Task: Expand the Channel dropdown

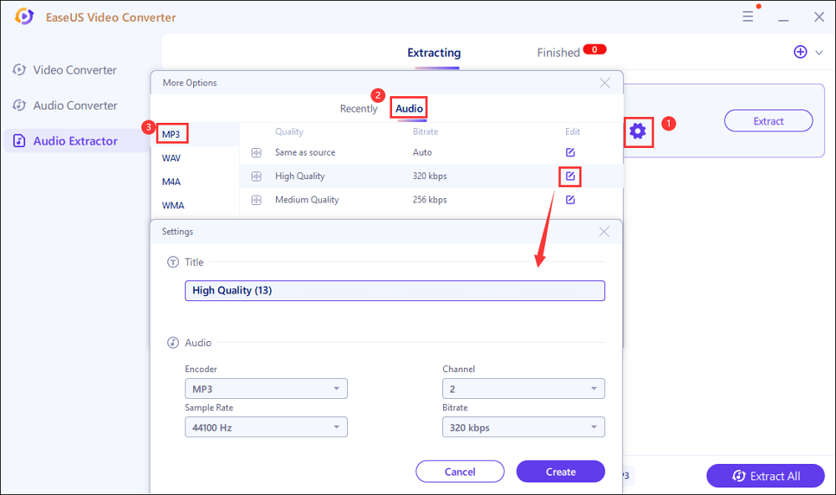Action: (522, 389)
